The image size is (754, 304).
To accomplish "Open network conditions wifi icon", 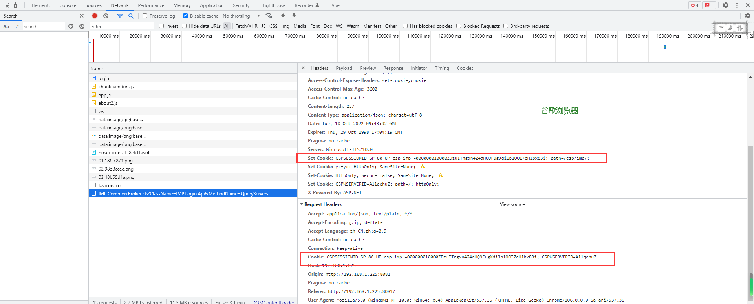I will 269,16.
